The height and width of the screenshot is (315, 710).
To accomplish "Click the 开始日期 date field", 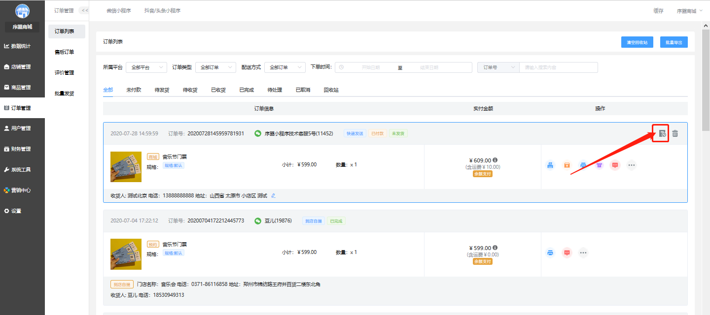I will pyautogui.click(x=370, y=67).
